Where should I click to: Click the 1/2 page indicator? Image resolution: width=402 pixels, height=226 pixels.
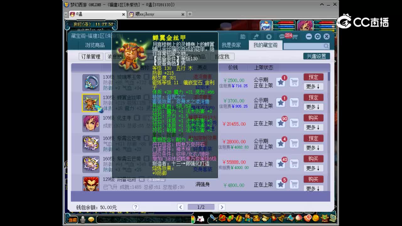click(201, 207)
